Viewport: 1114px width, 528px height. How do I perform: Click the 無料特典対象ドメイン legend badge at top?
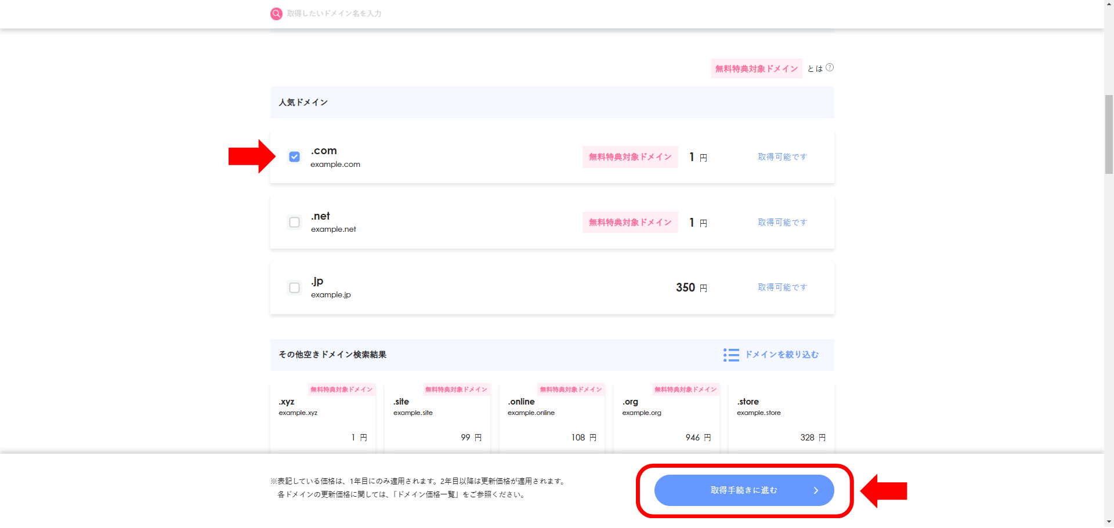coord(757,68)
